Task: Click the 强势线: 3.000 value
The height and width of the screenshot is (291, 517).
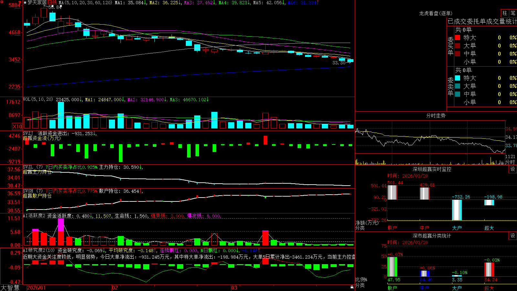Action: 168,216
